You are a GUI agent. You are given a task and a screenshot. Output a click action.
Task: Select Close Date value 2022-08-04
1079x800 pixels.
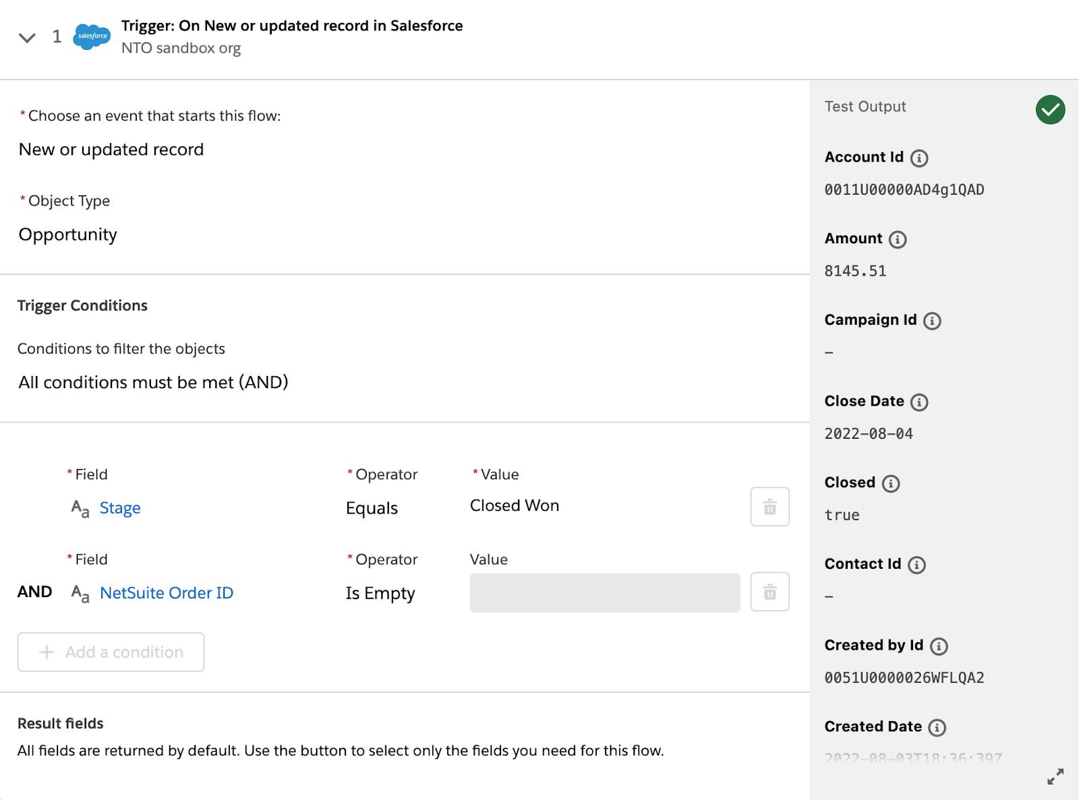[x=869, y=433]
